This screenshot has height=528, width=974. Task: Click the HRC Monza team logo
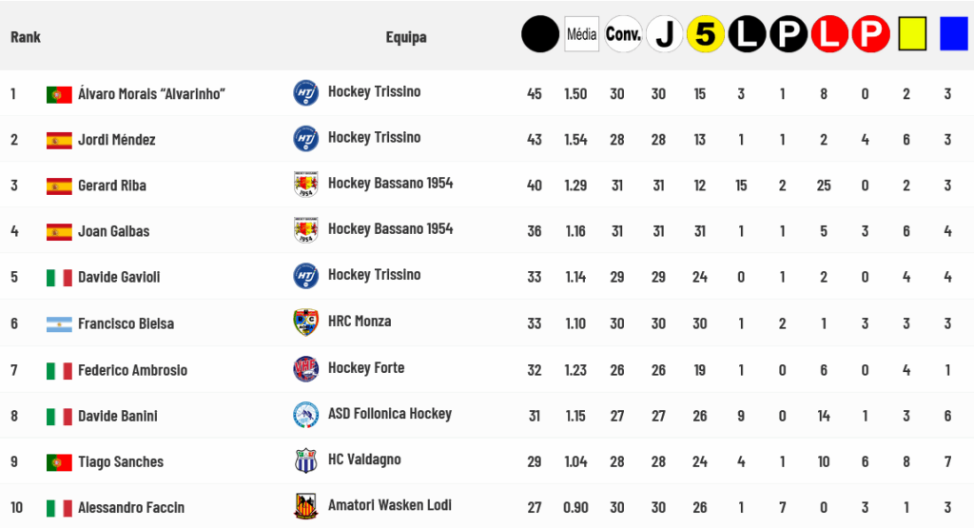coord(305,323)
